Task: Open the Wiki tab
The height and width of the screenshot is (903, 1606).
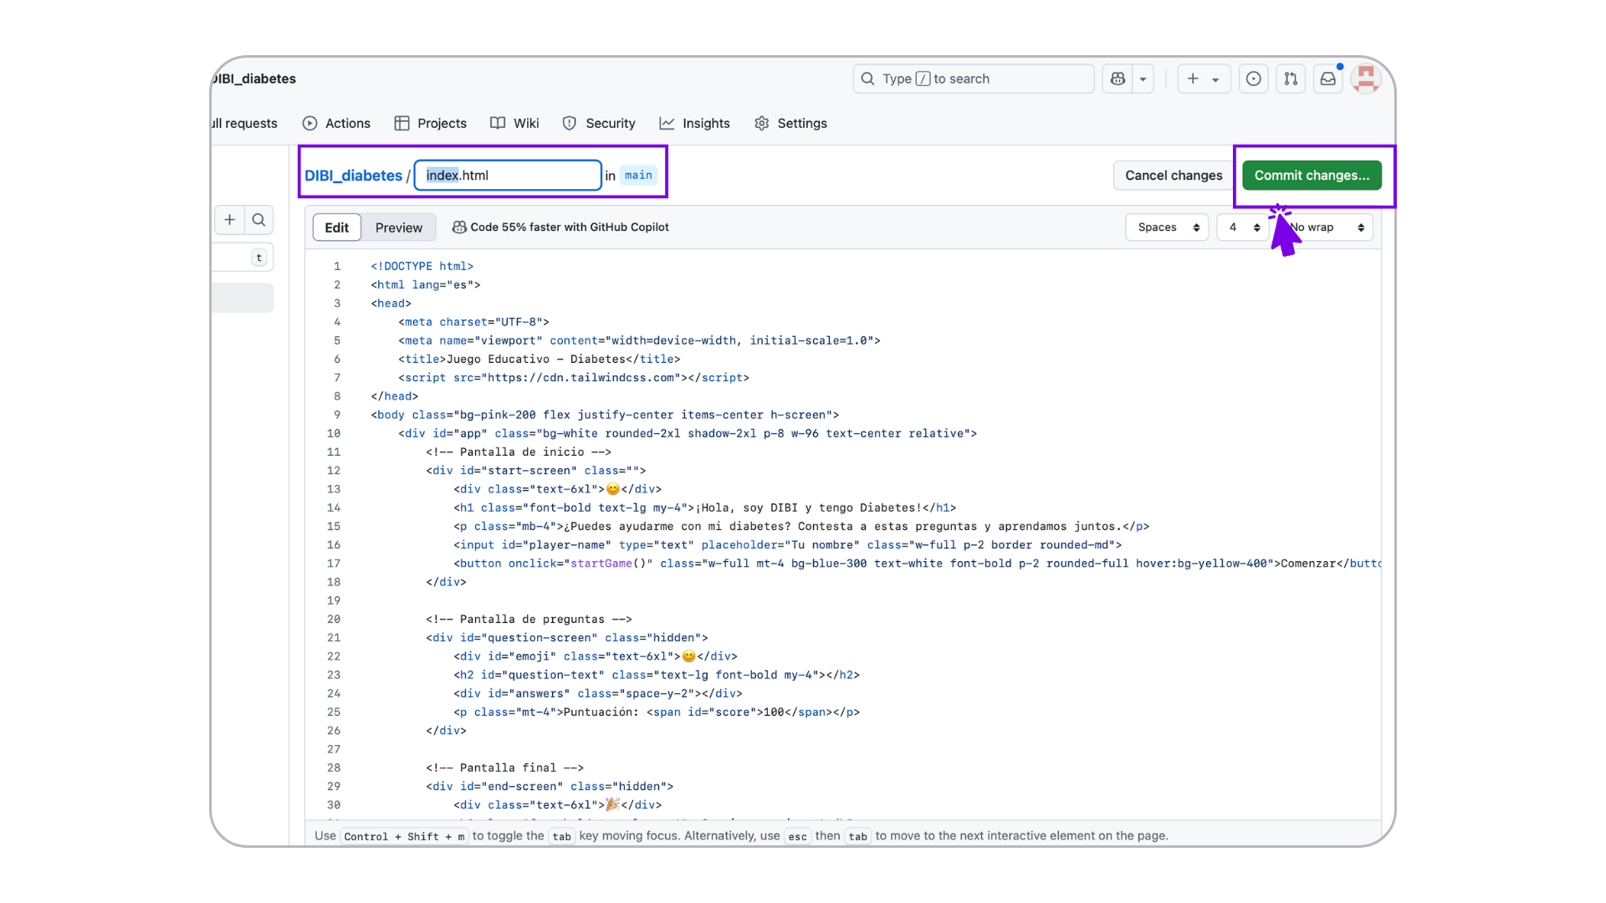Action: 514,123
